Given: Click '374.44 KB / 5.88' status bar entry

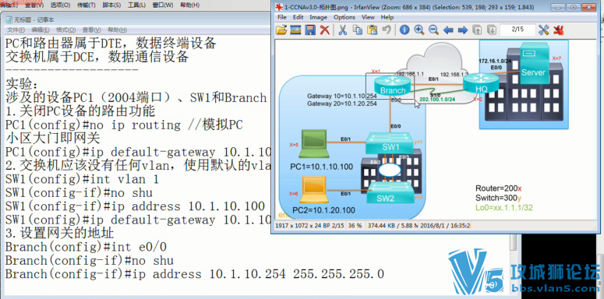Looking at the screenshot, I should (393, 226).
